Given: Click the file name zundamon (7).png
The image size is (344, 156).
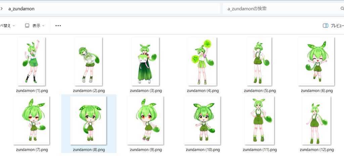Looking at the screenshot, I should [x=32, y=150].
